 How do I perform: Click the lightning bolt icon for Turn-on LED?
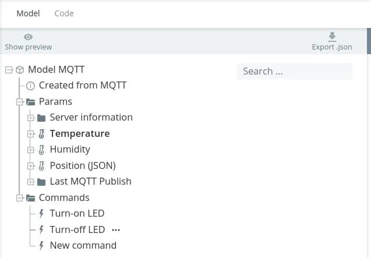pyautogui.click(x=41, y=213)
